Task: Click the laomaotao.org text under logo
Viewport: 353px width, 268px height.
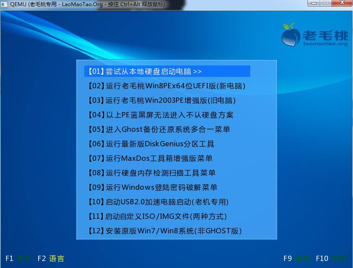Action: click(x=325, y=43)
